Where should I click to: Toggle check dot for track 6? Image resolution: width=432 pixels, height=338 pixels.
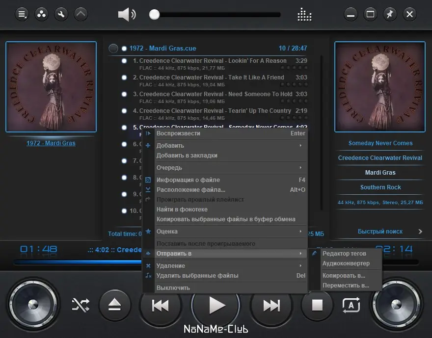(124, 144)
